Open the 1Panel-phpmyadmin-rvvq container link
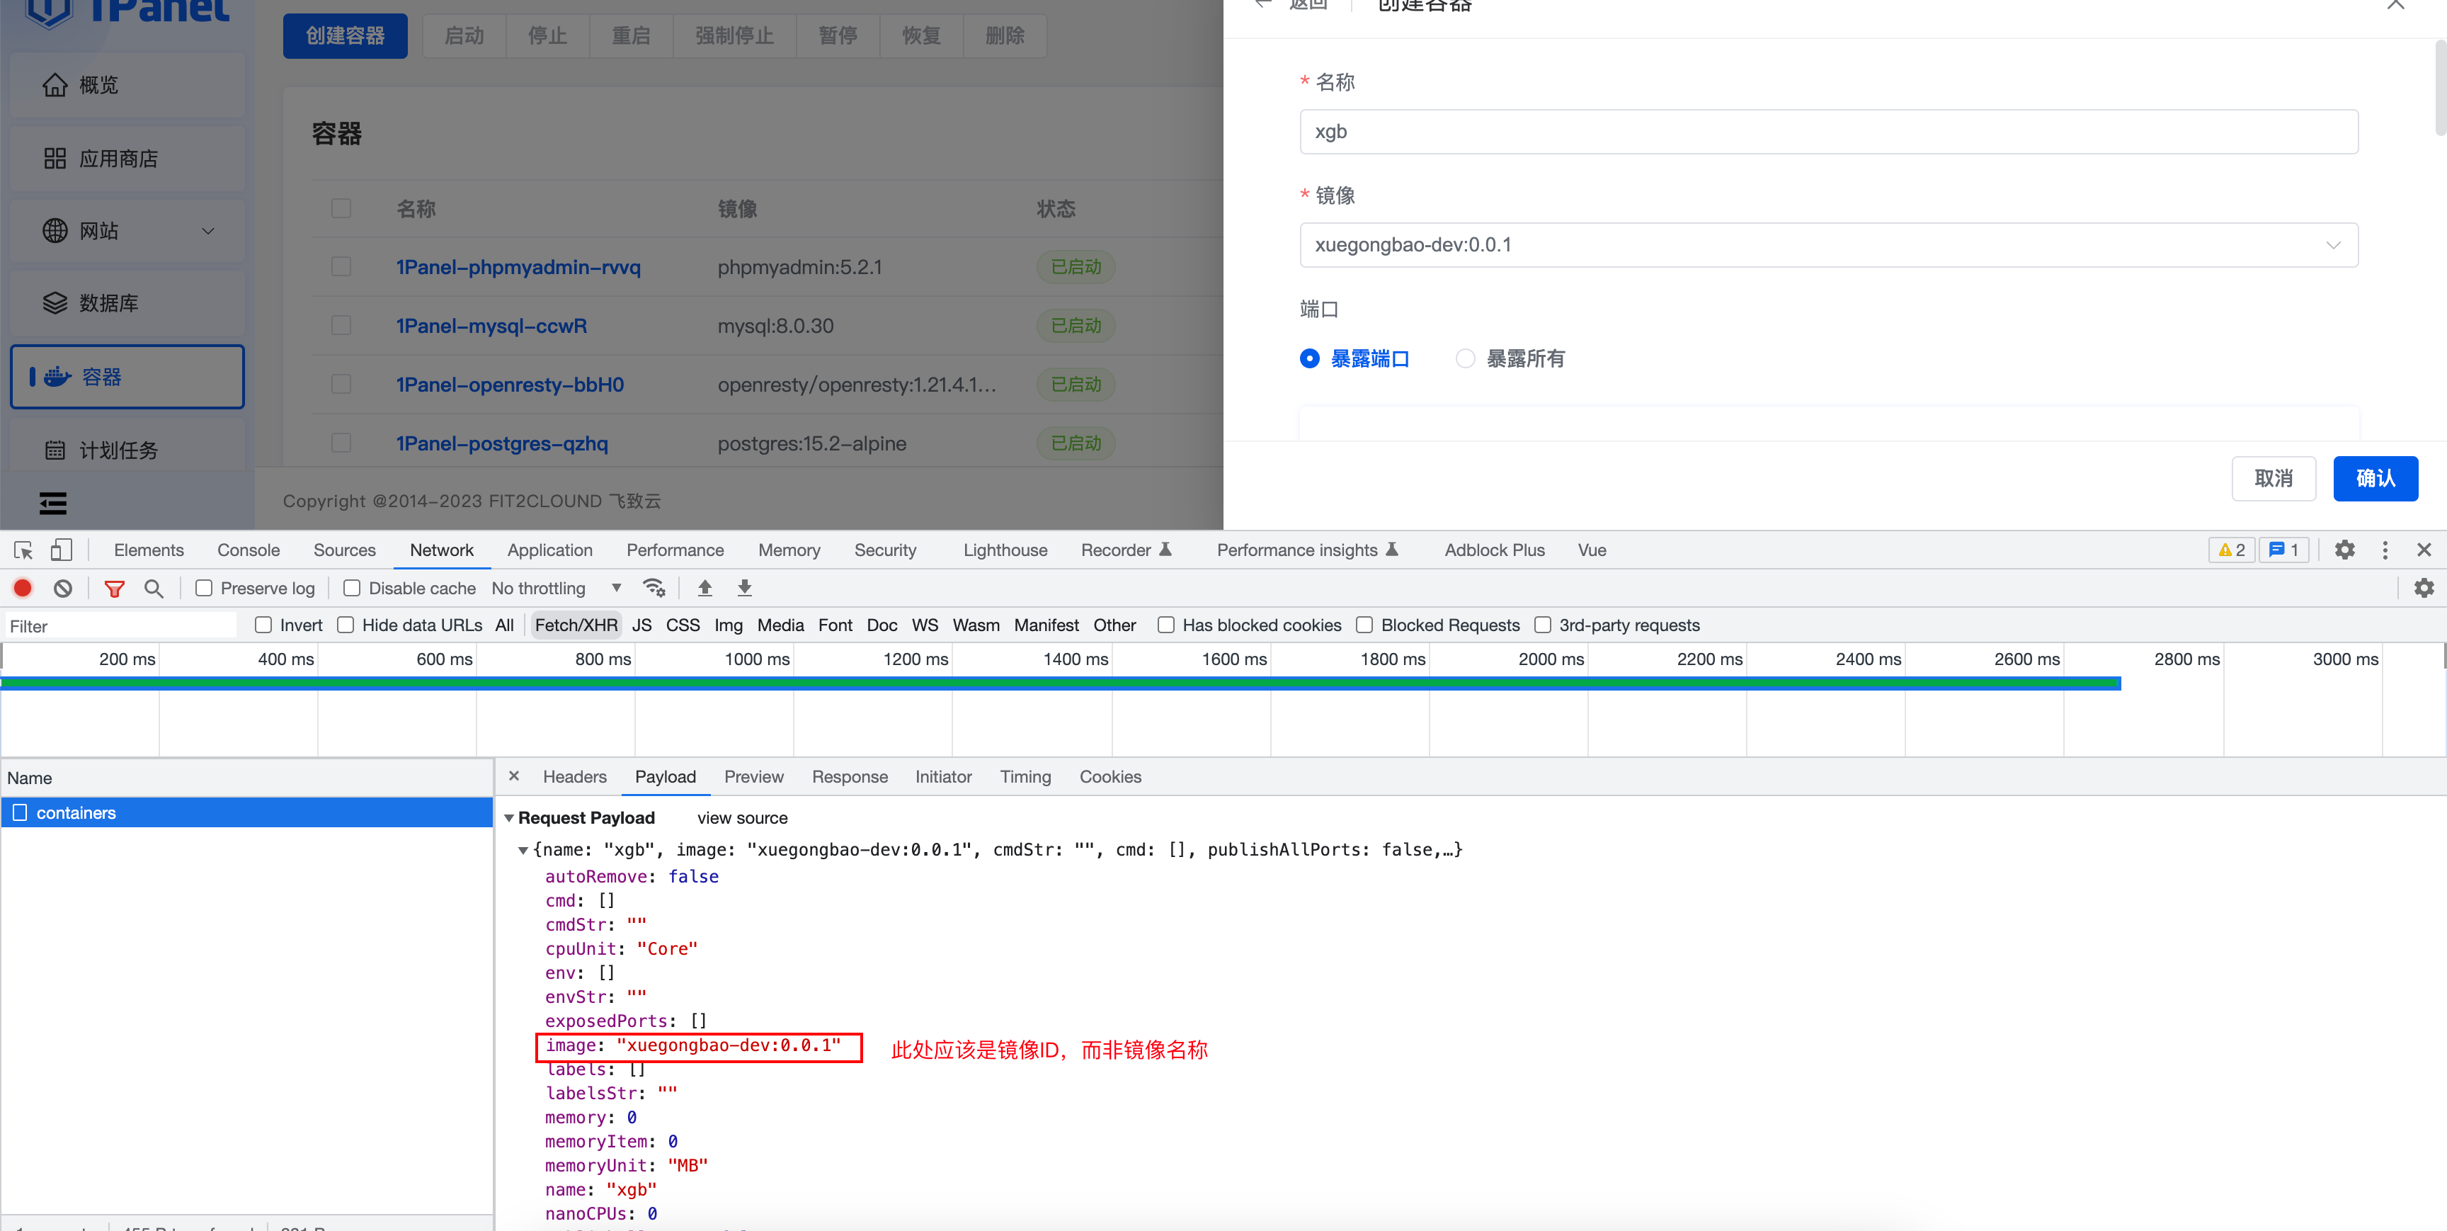Image resolution: width=2447 pixels, height=1231 pixels. 518,267
